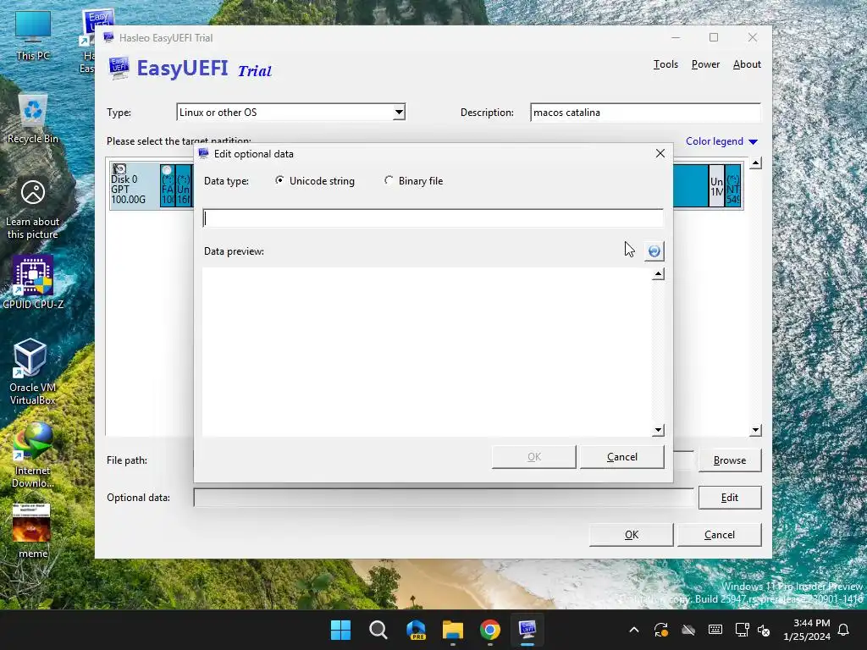Open taskbar Search
867x650 pixels.
378,630
